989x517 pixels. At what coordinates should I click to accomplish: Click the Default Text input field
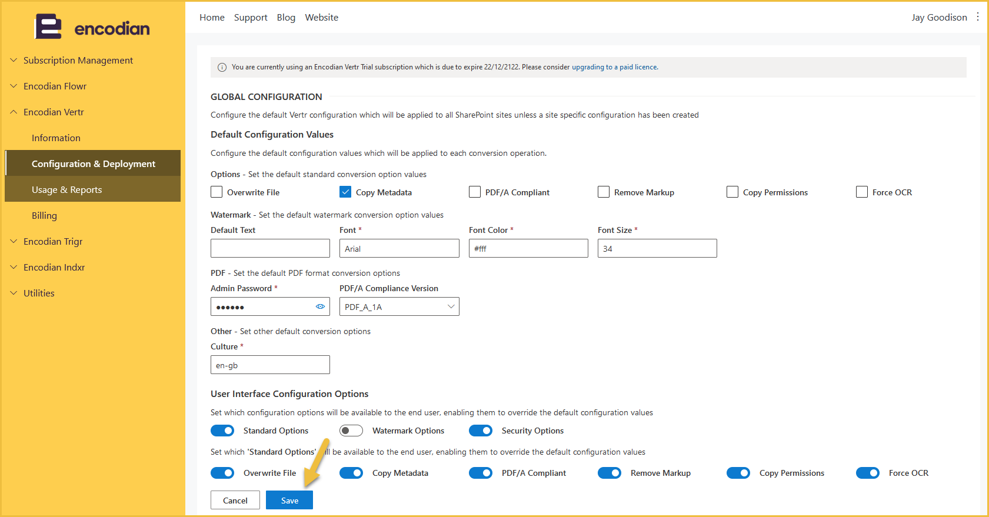(x=270, y=248)
